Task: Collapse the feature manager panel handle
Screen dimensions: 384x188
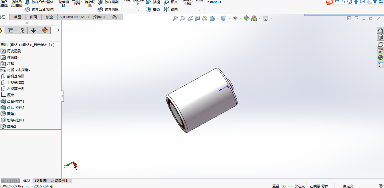Action: [62, 96]
